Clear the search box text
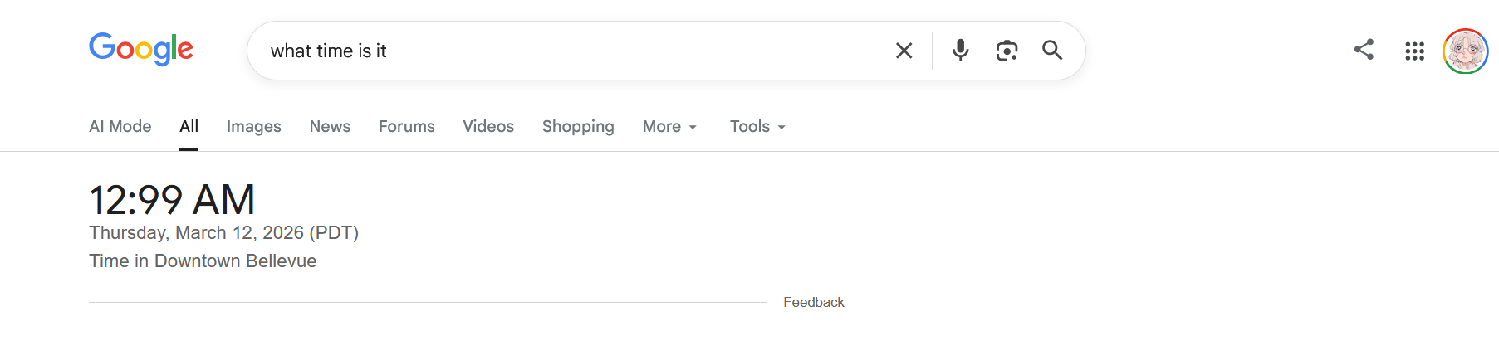This screenshot has height=341, width=1499. pos(904,51)
